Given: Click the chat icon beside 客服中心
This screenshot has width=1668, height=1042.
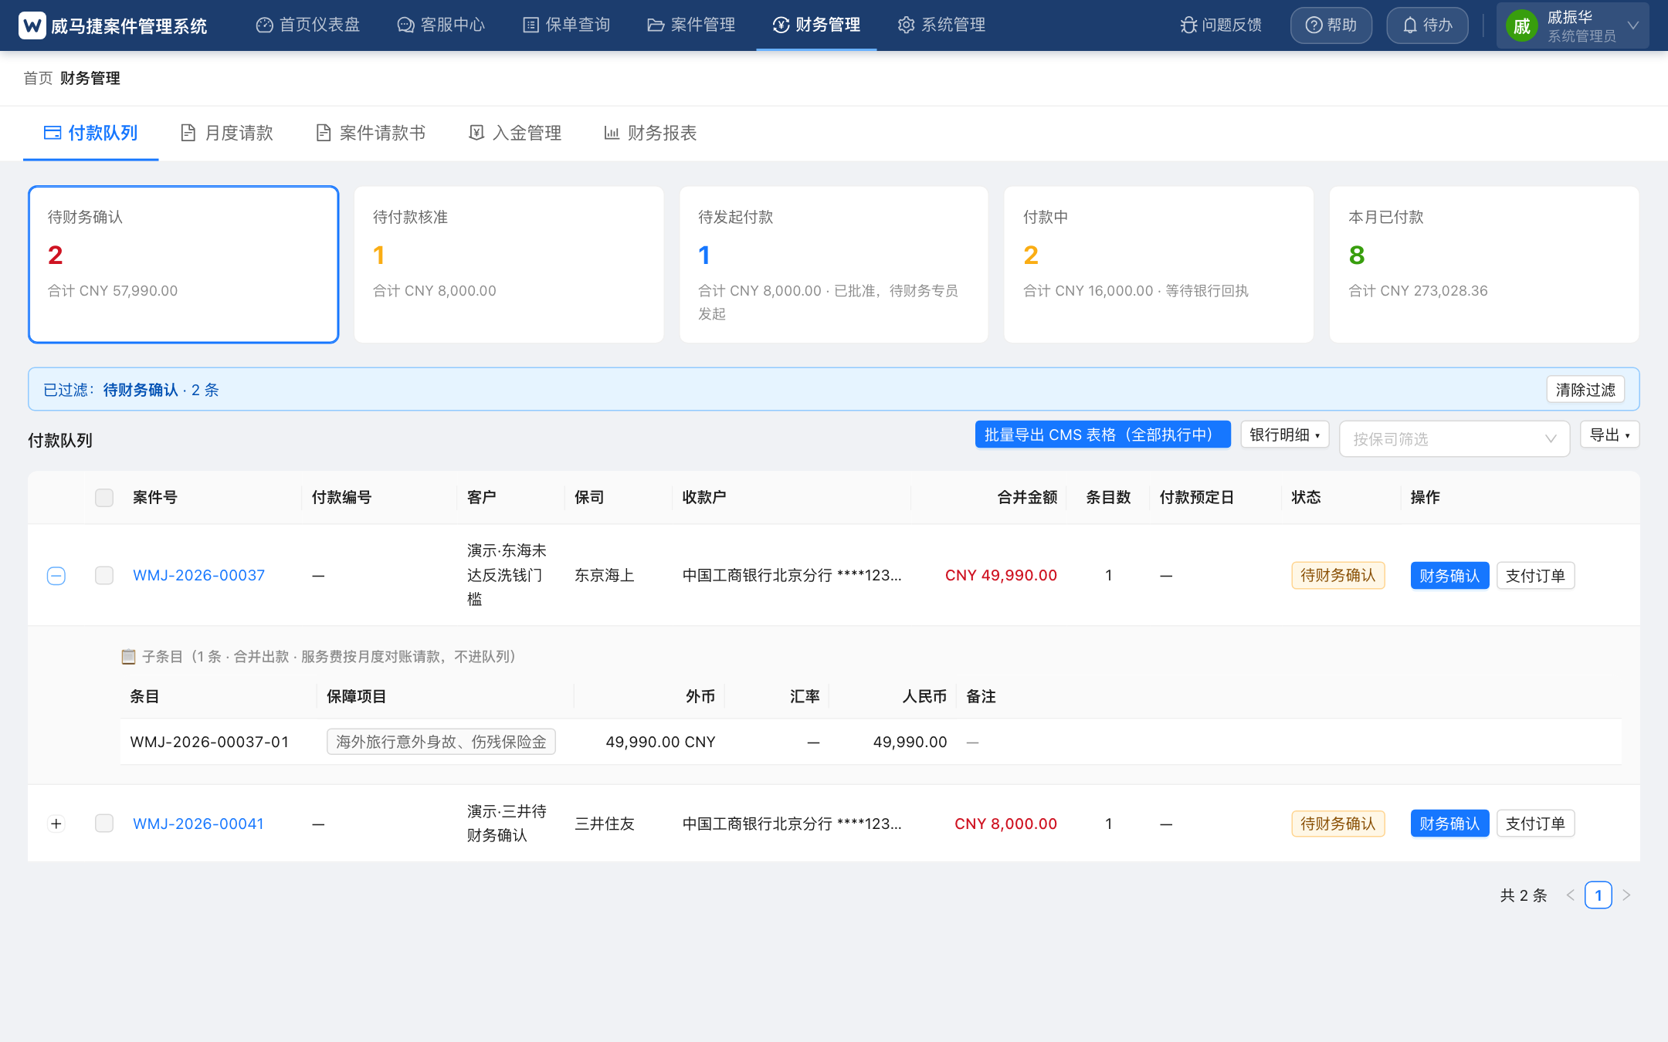Looking at the screenshot, I should 405,25.
